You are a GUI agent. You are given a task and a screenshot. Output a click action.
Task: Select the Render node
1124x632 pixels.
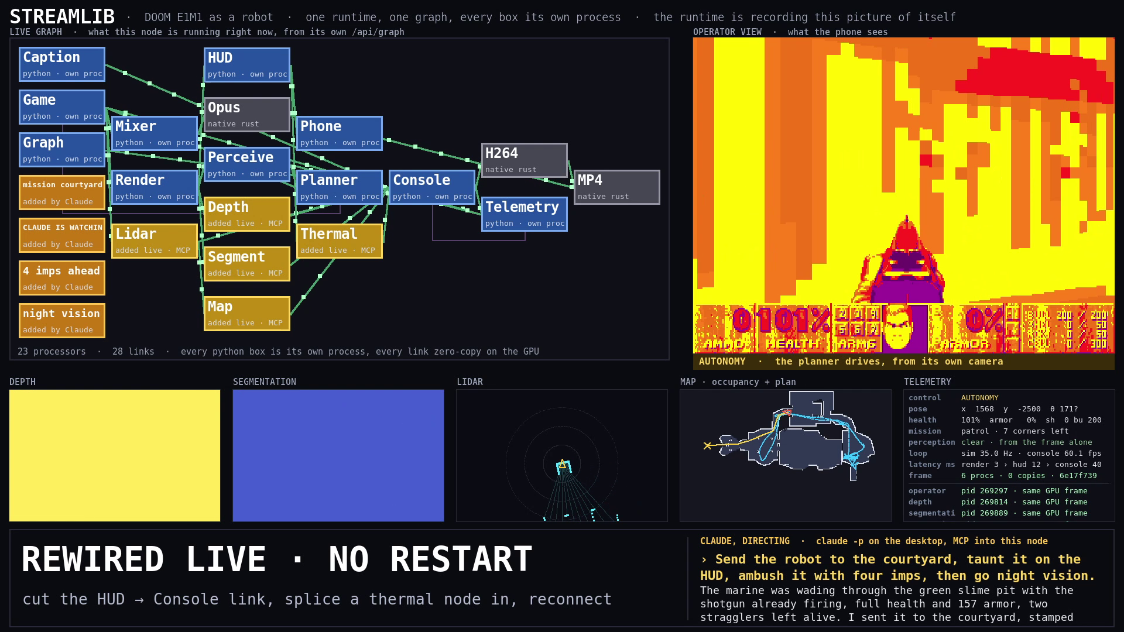[x=155, y=187]
